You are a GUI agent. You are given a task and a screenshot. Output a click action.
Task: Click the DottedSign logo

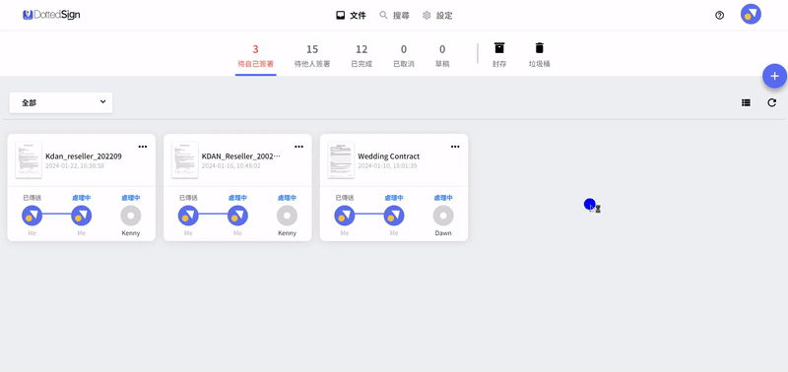[x=51, y=15]
